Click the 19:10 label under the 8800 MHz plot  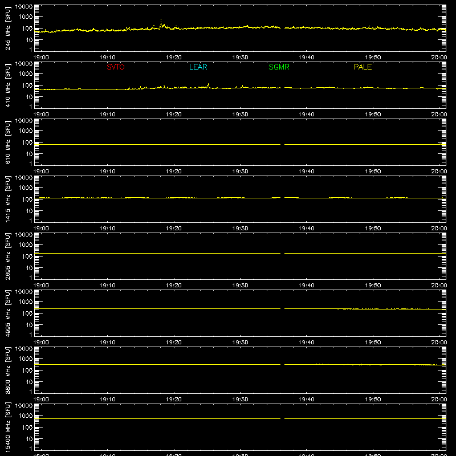pos(107,400)
